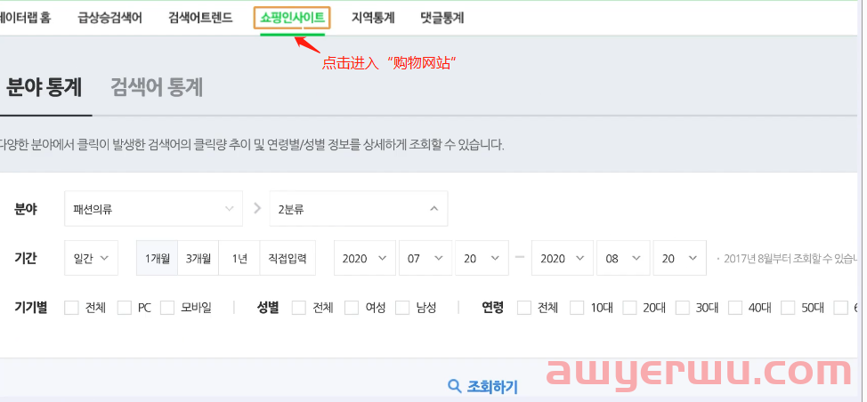This screenshot has height=402, width=867.
Task: Check the 성별 전체 checkbox
Action: [x=298, y=308]
